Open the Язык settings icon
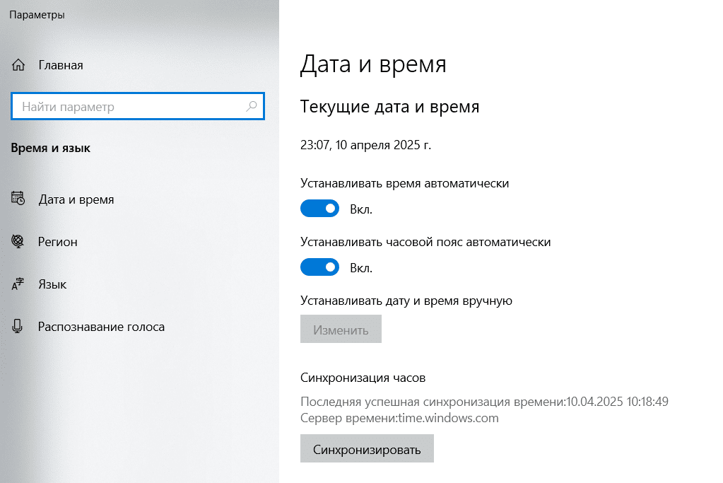Viewport: 723px width, 483px height. pyautogui.click(x=18, y=284)
